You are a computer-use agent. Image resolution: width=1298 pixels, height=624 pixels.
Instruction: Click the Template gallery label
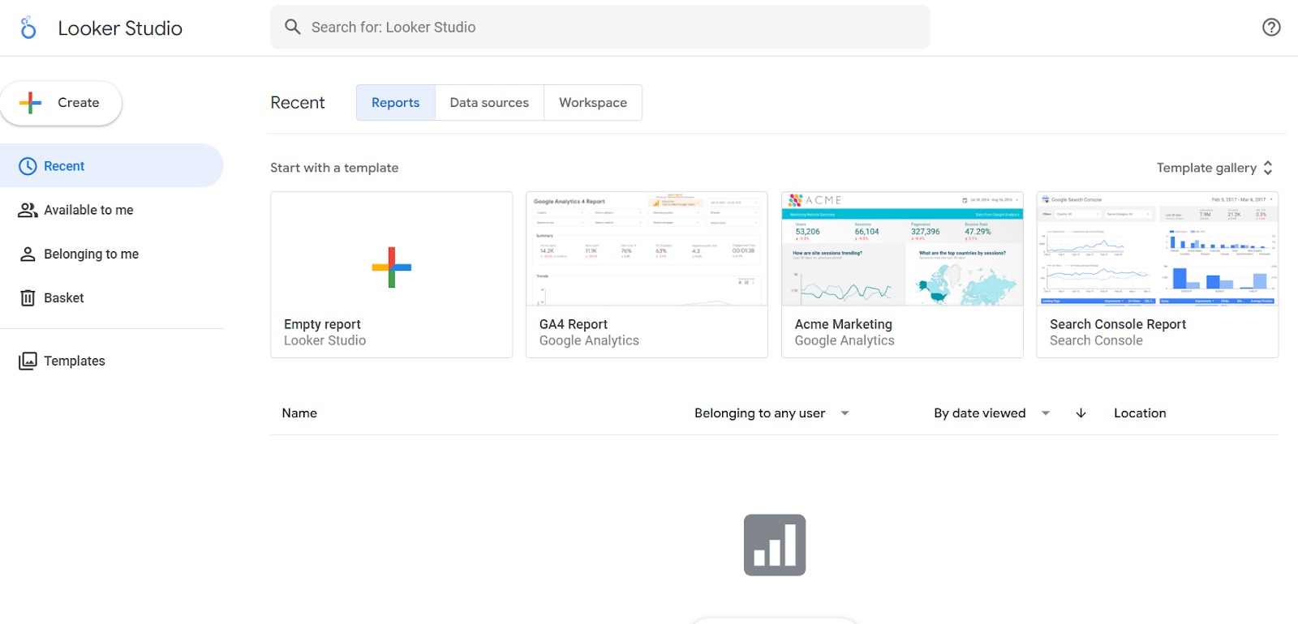[1206, 168]
